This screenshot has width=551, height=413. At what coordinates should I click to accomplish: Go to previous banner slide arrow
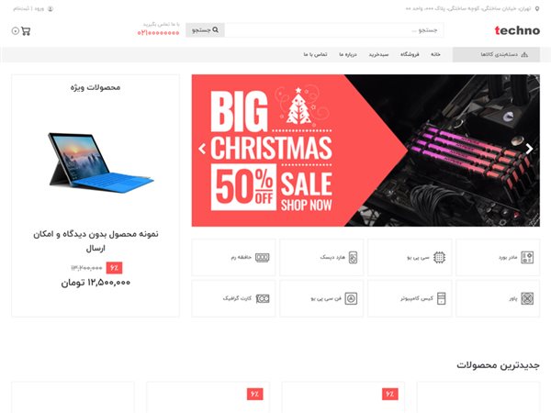point(202,149)
